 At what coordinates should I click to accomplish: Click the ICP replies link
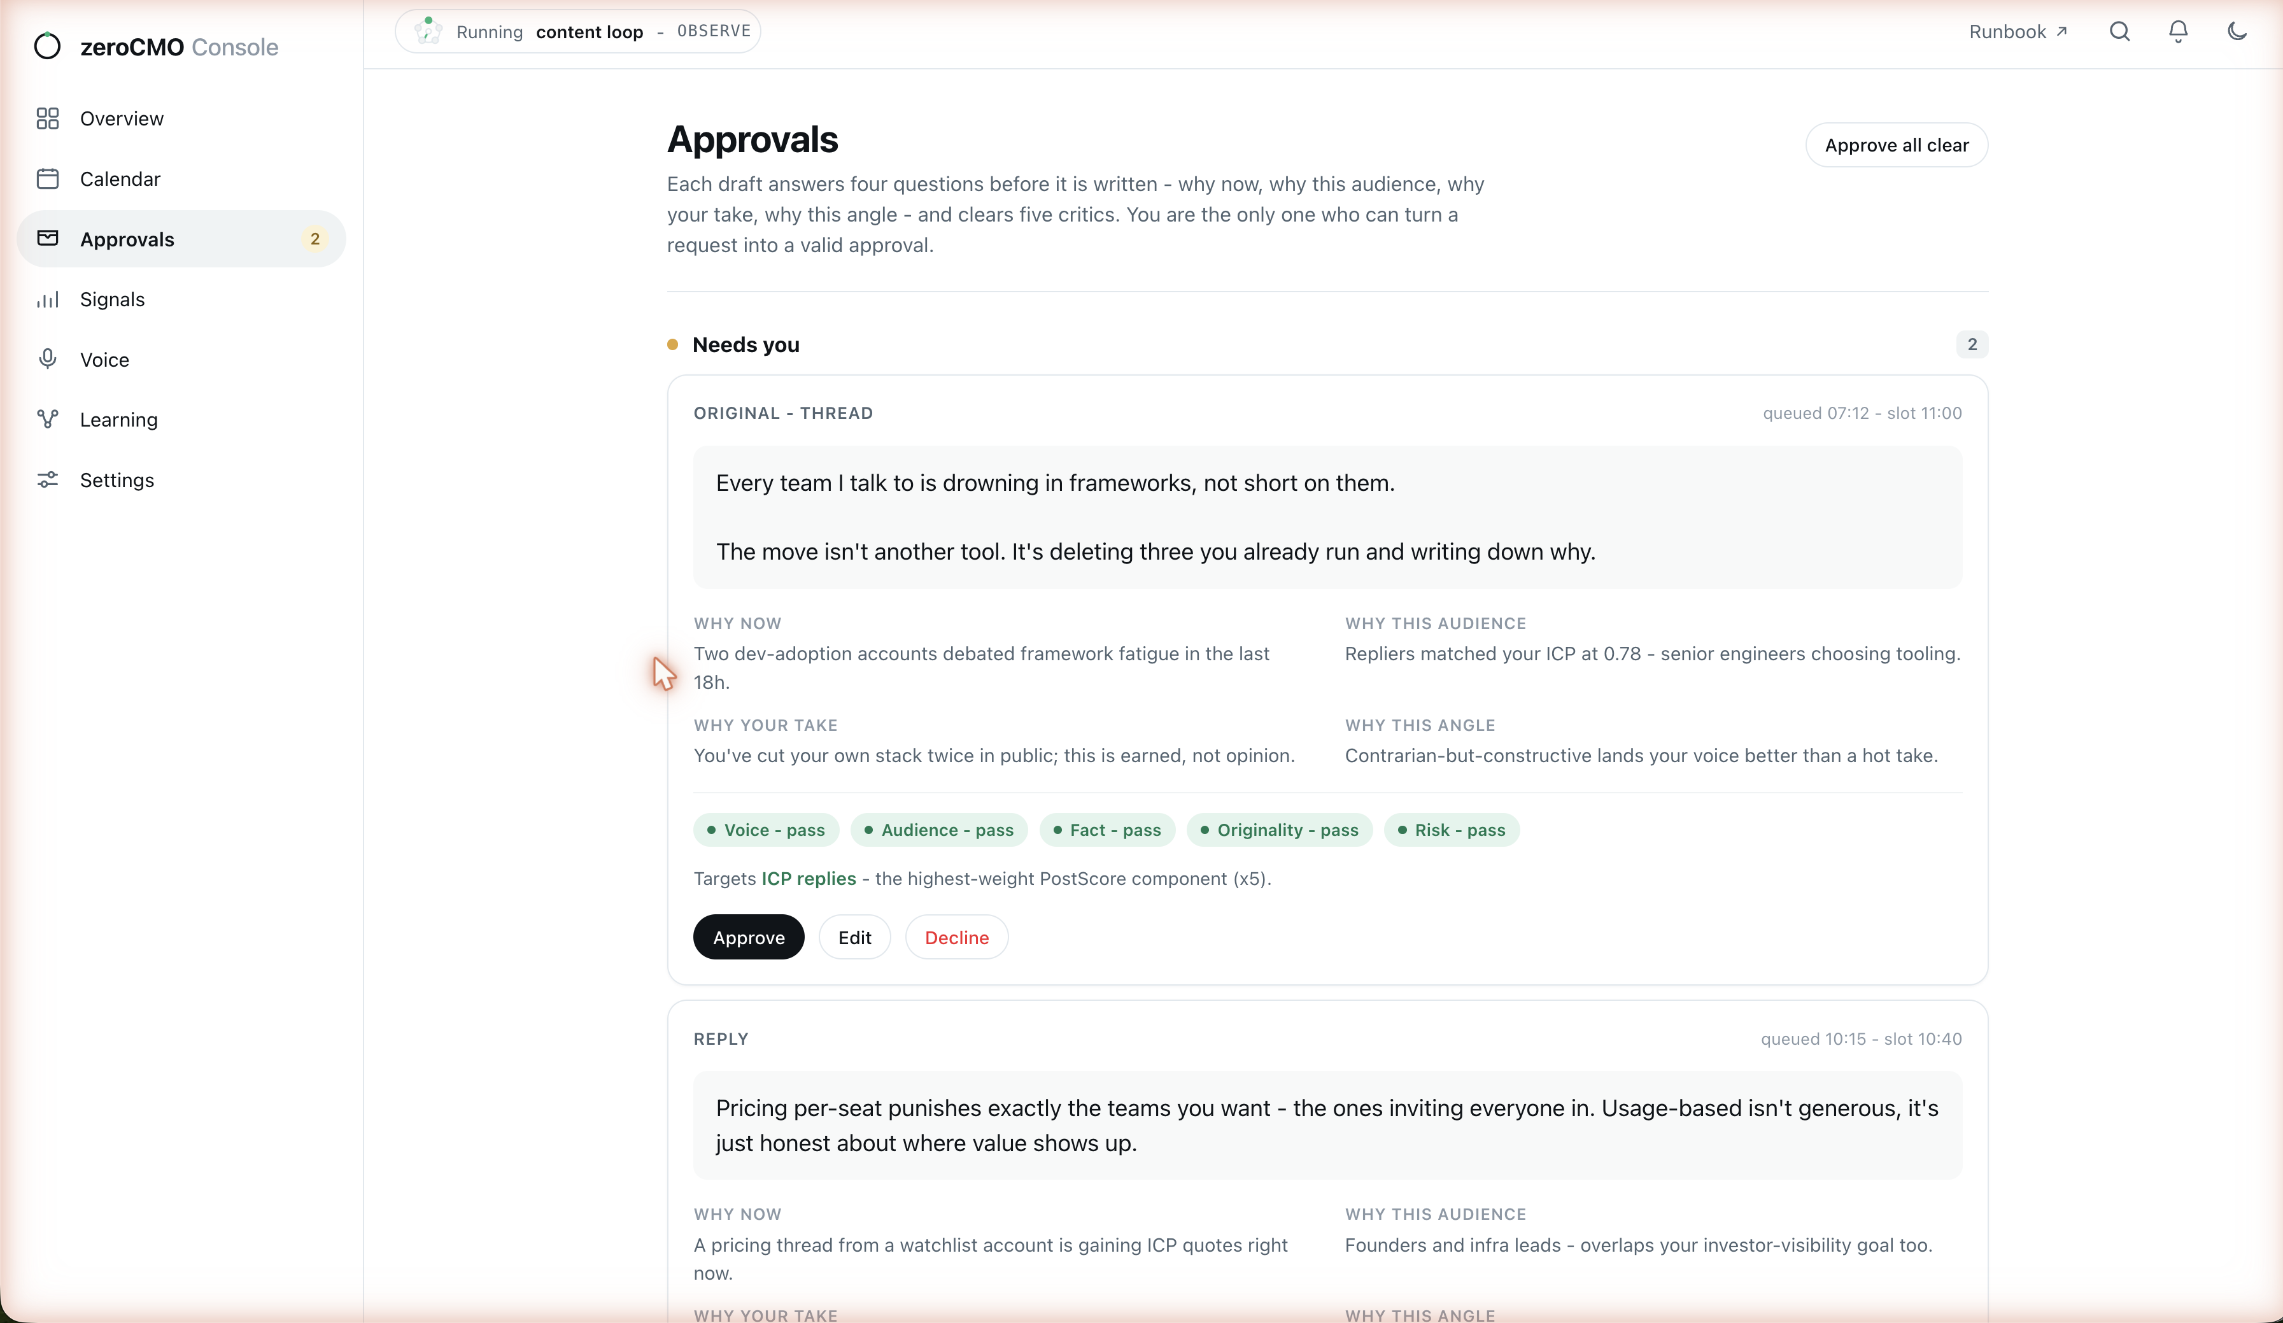click(x=808, y=878)
